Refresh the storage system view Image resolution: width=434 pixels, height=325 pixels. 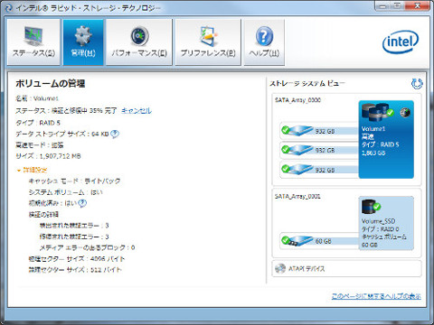(x=417, y=84)
